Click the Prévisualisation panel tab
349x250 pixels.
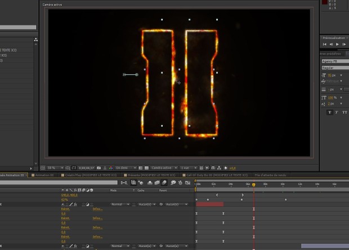coord(334,38)
